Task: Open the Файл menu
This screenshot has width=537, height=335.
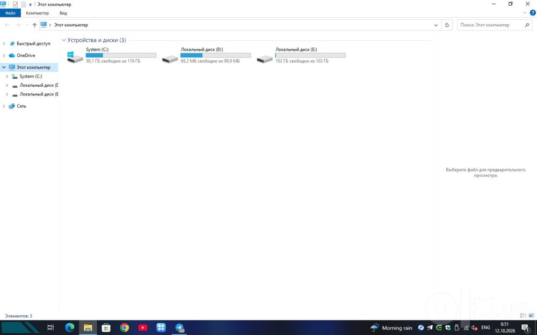Action: click(10, 13)
